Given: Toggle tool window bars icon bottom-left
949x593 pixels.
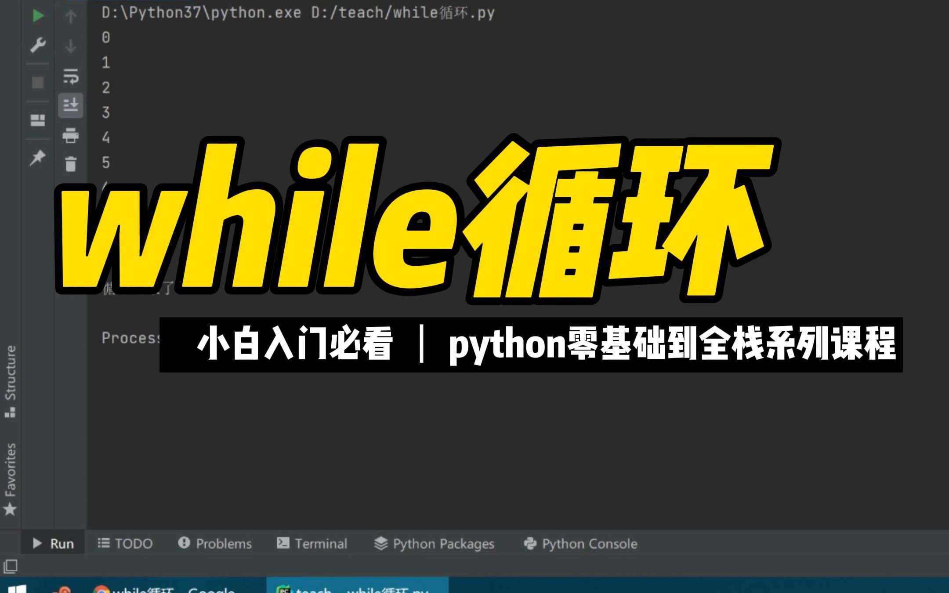Looking at the screenshot, I should pos(11,566).
